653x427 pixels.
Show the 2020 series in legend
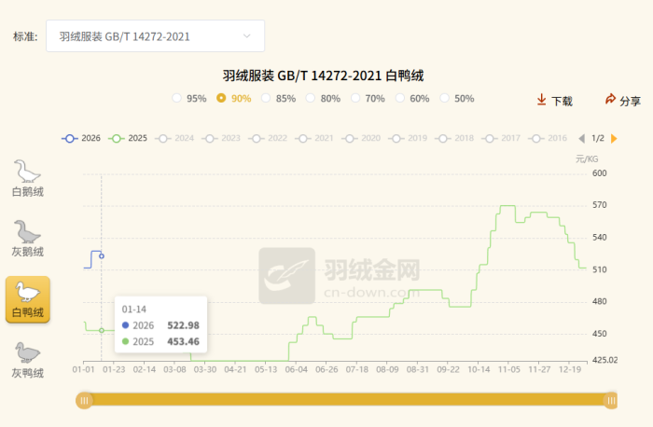(x=361, y=138)
